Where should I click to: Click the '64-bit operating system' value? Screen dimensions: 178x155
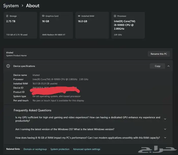[56, 96]
